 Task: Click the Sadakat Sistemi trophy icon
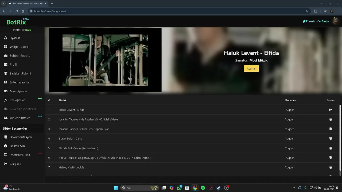pyautogui.click(x=6, y=73)
